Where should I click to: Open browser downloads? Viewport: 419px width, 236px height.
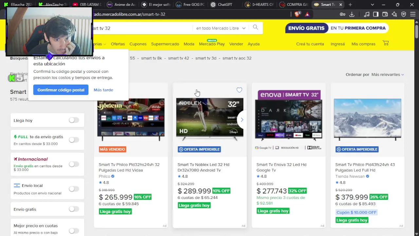(x=352, y=14)
